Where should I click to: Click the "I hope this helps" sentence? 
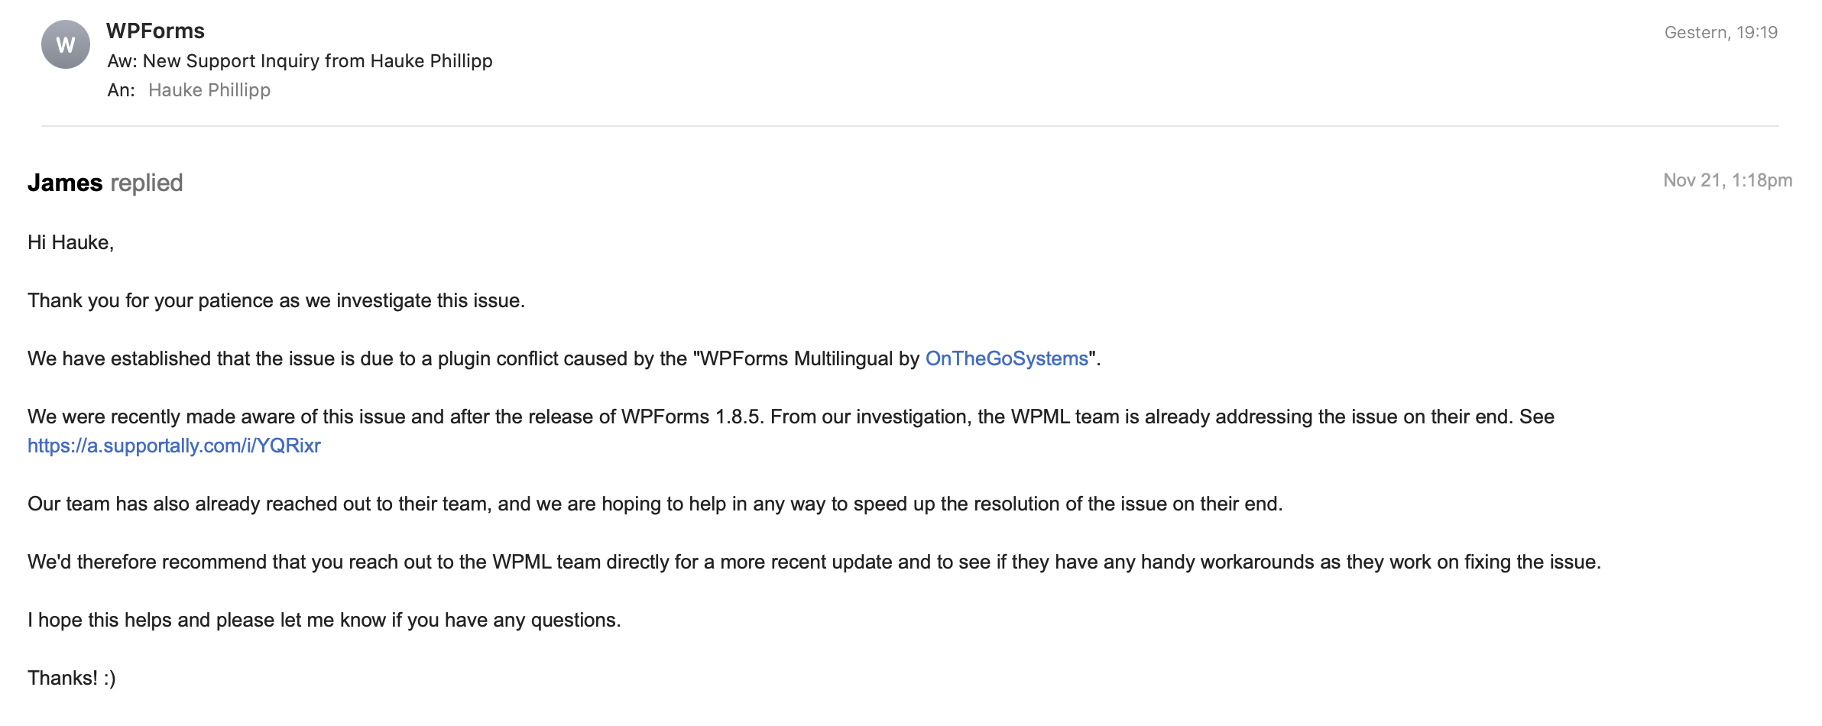pyautogui.click(x=324, y=620)
